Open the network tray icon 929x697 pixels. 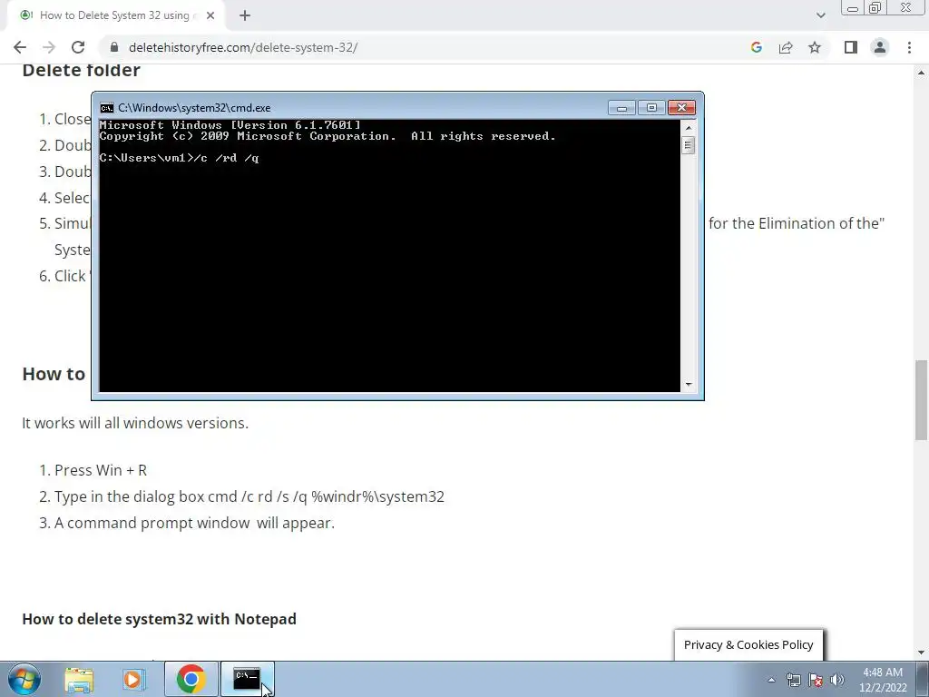(x=793, y=680)
